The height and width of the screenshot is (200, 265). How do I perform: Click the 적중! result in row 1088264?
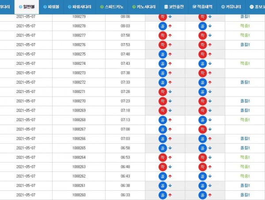tap(245, 157)
